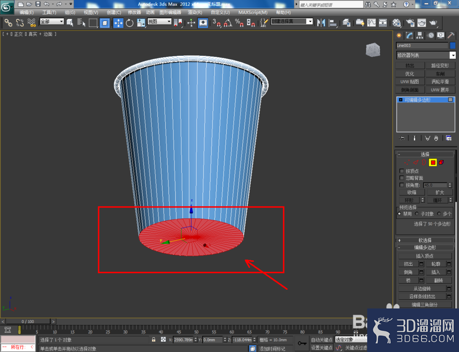Image resolution: width=459 pixels, height=352 pixels.
Task: Open the Material Editor
Action: coord(397,22)
